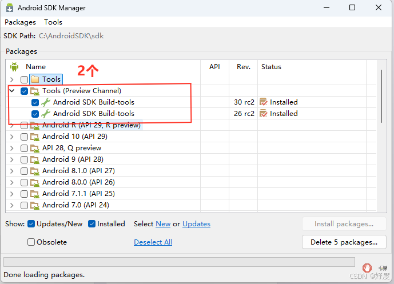Click the SDK Path field C:\AndroidSDK\sdk
Viewport: 394px width, 284px height.
[x=71, y=36]
